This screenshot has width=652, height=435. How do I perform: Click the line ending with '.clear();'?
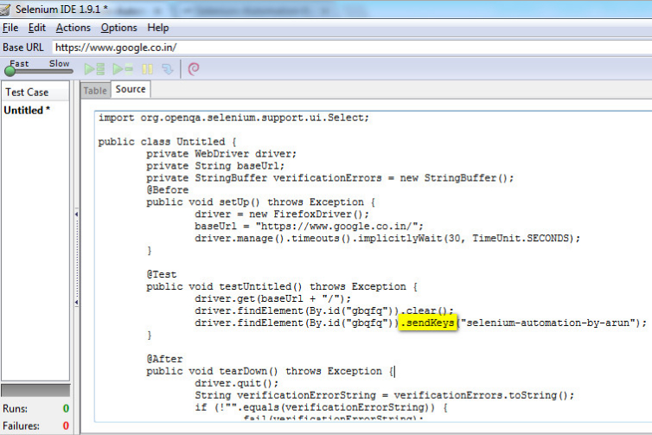pyautogui.click(x=324, y=310)
